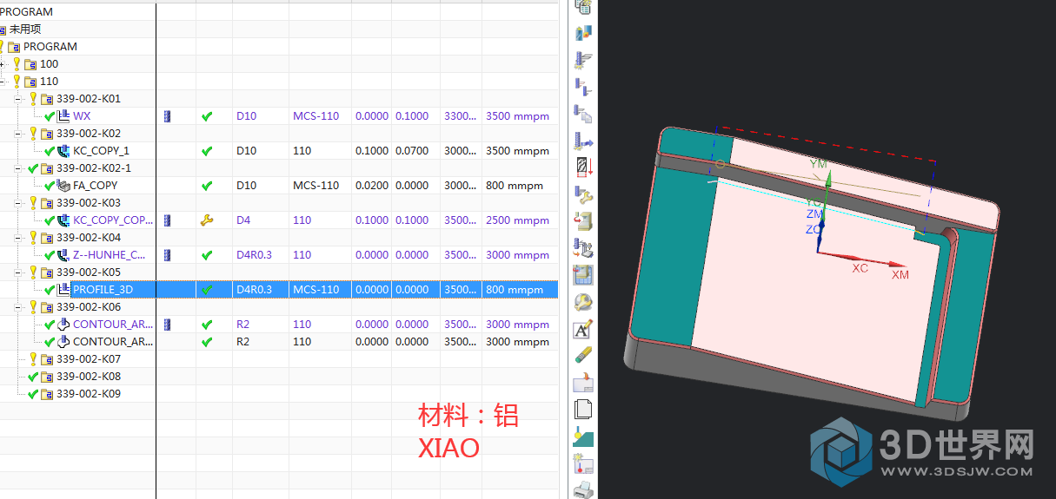
Task: Collapse the 110 program group
Action: point(3,82)
